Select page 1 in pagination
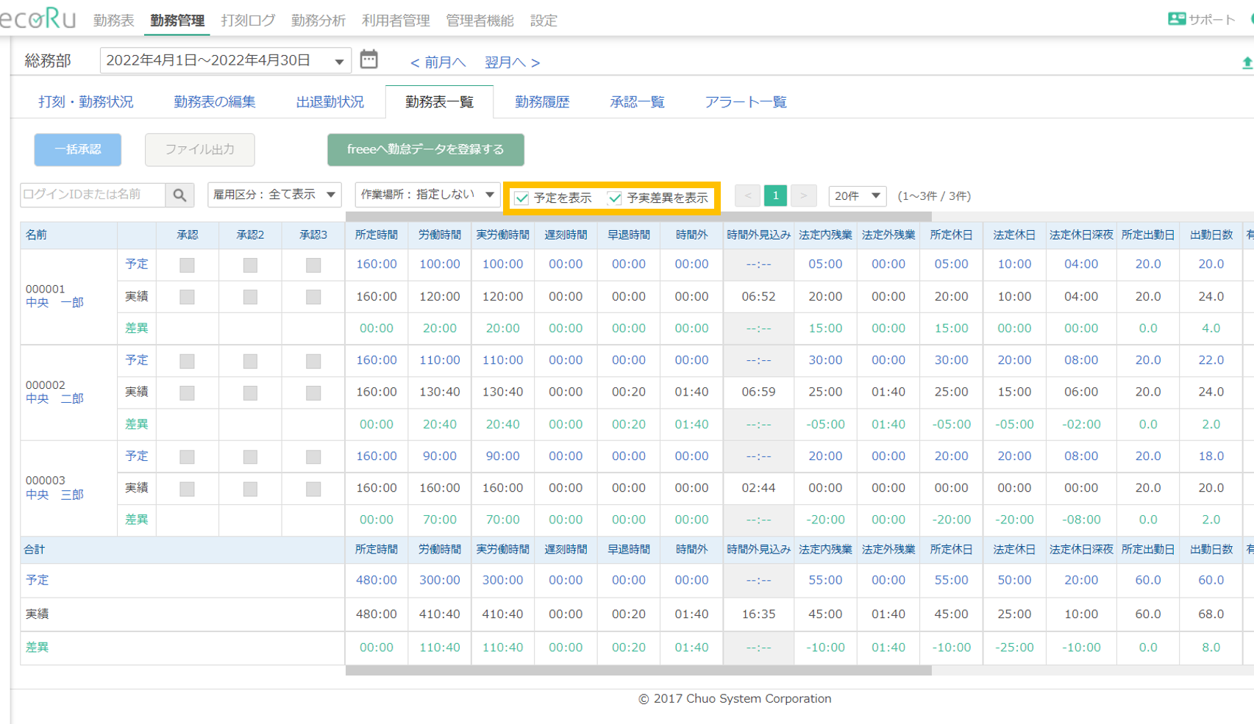 775,196
